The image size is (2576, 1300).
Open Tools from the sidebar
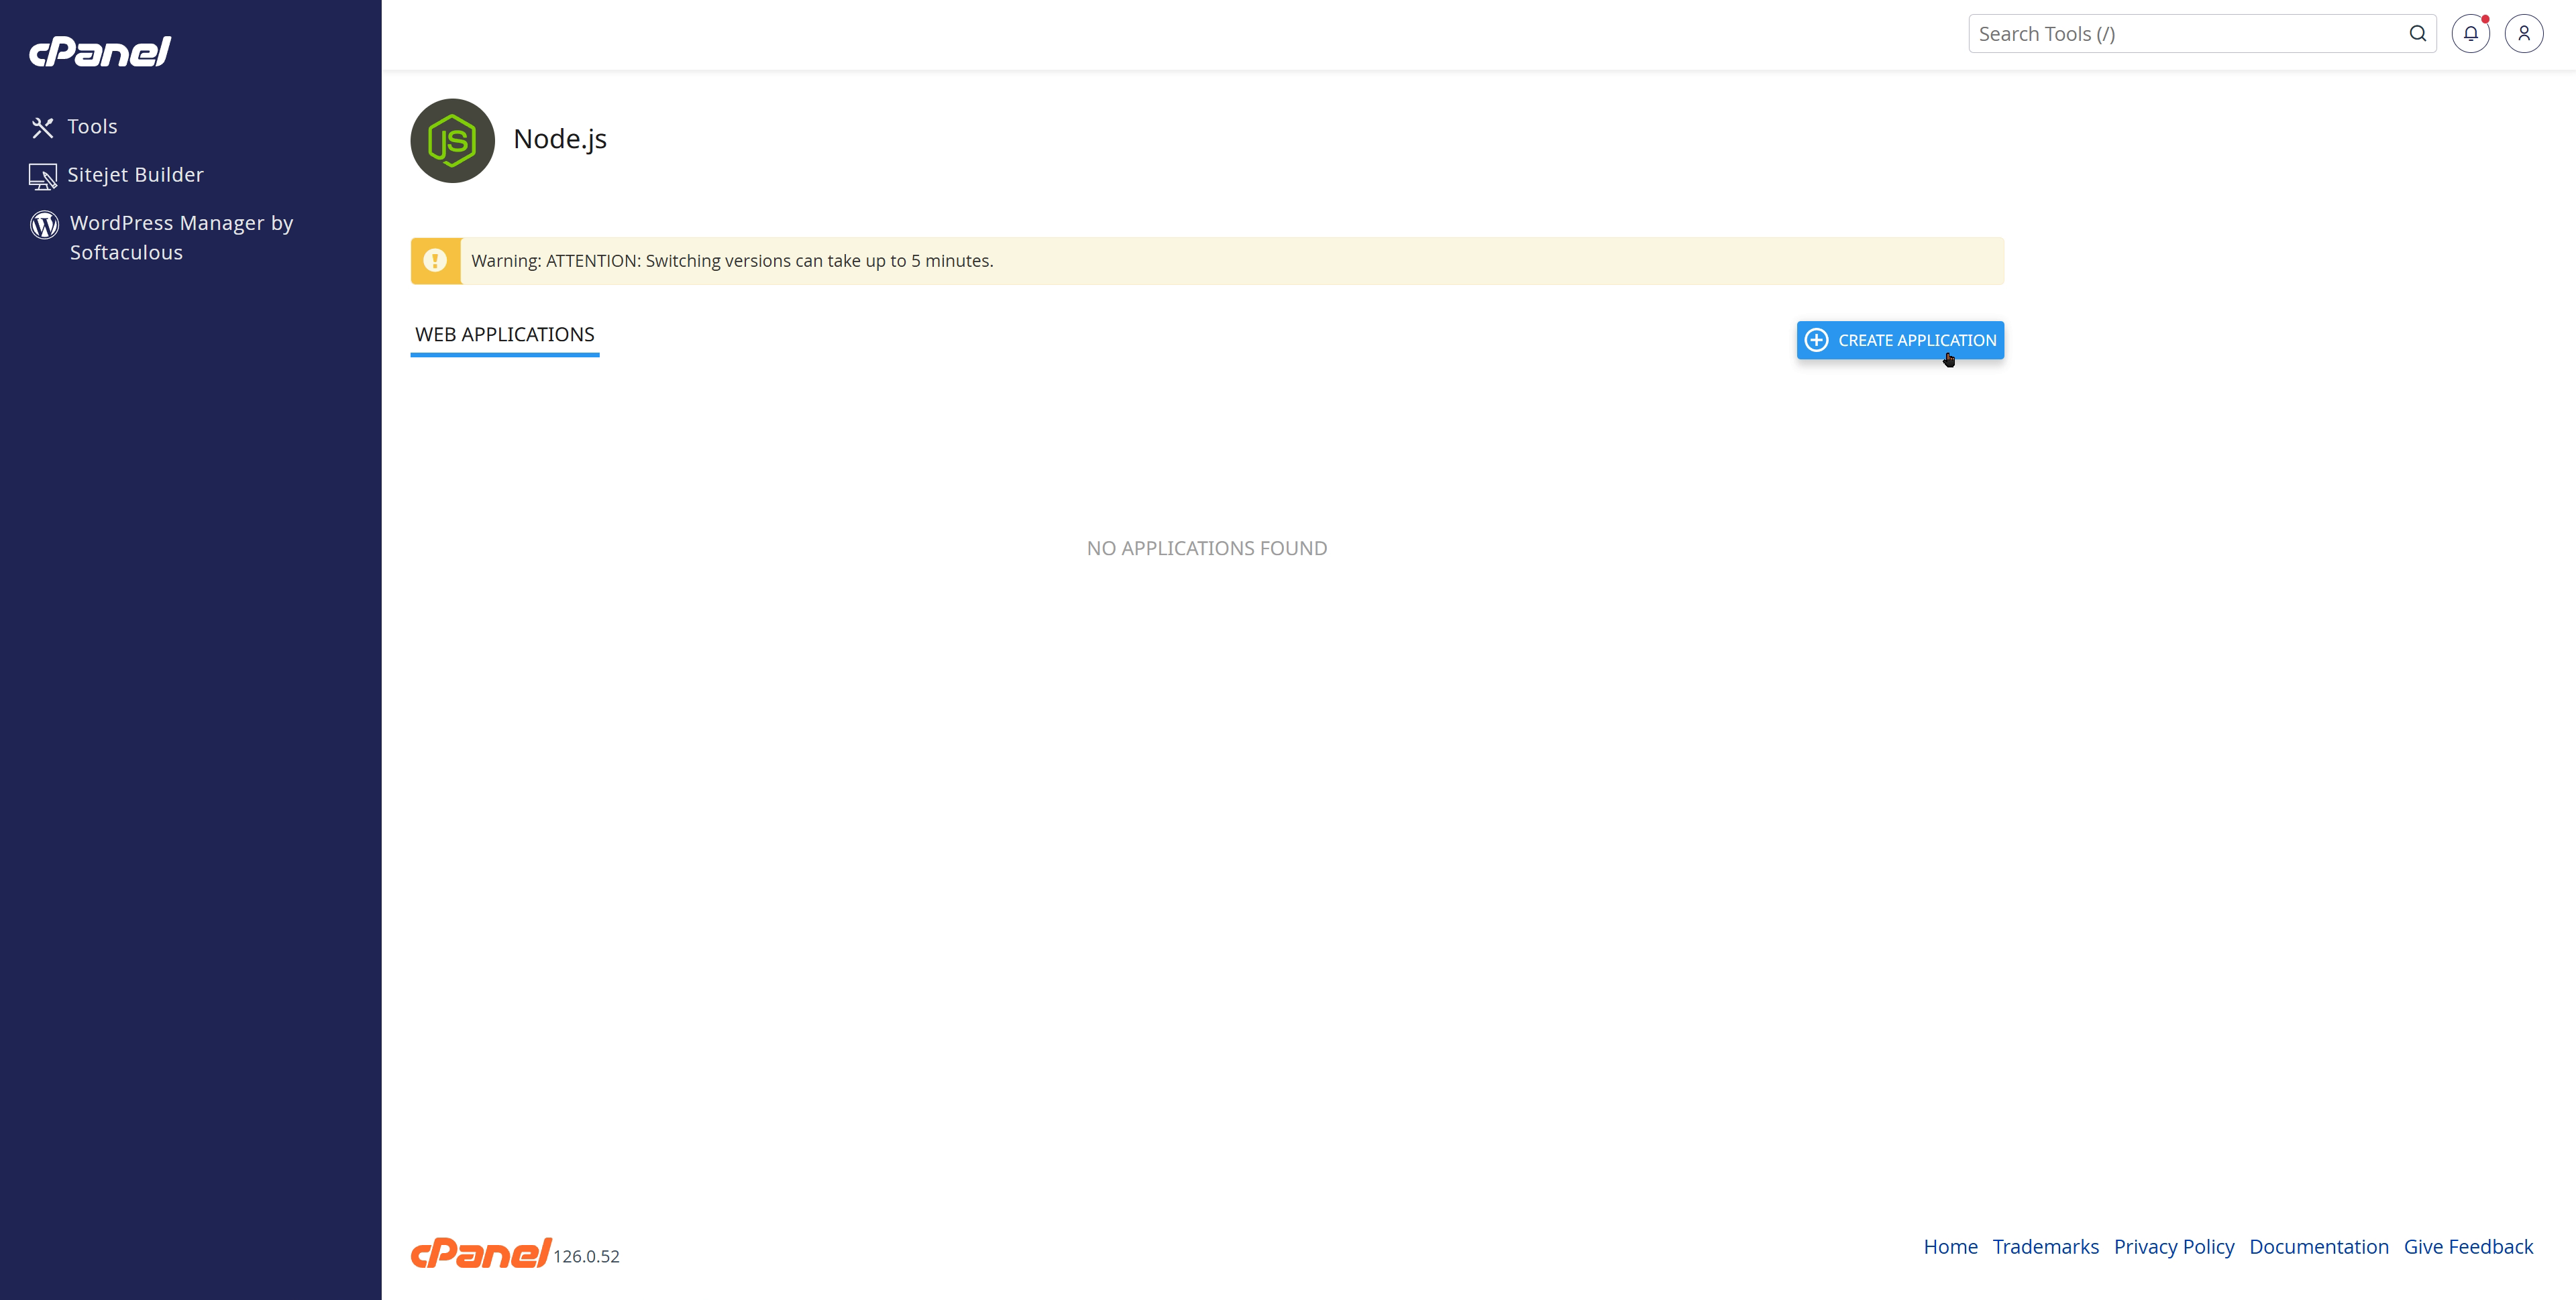click(x=92, y=127)
